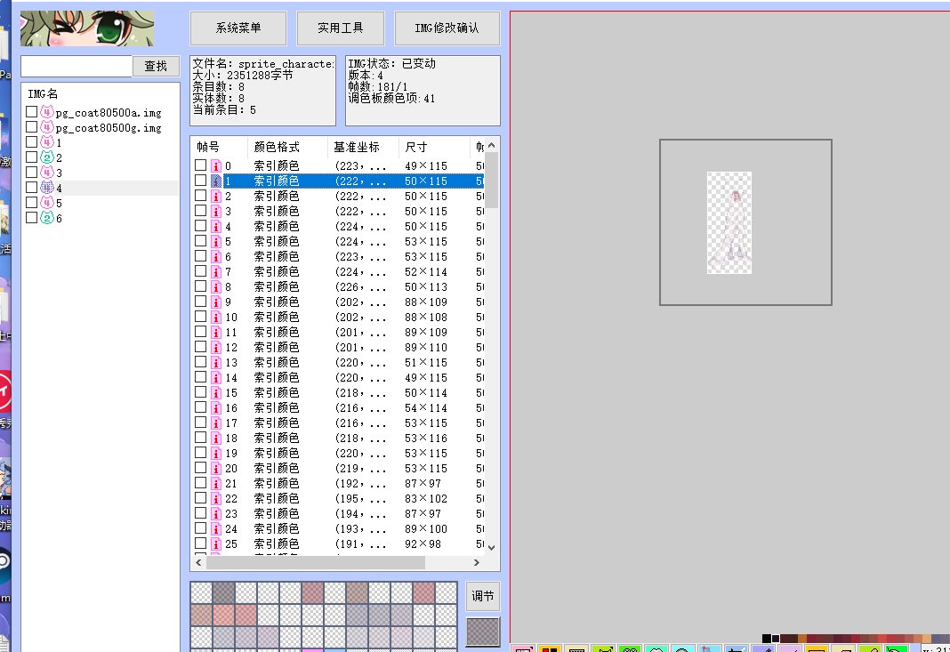This screenshot has width=950, height=652.
Task: Select frame row 24 with size 89×100
Action: point(339,529)
